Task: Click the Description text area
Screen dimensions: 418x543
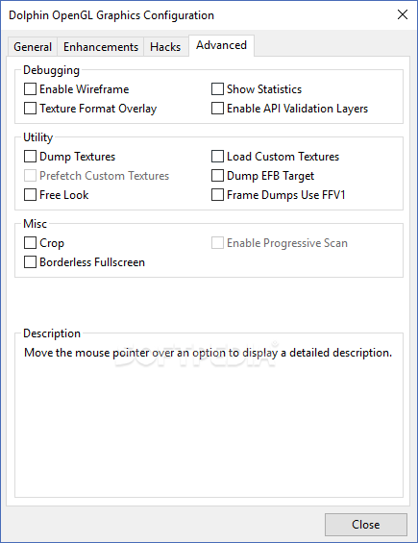Action: click(x=209, y=415)
